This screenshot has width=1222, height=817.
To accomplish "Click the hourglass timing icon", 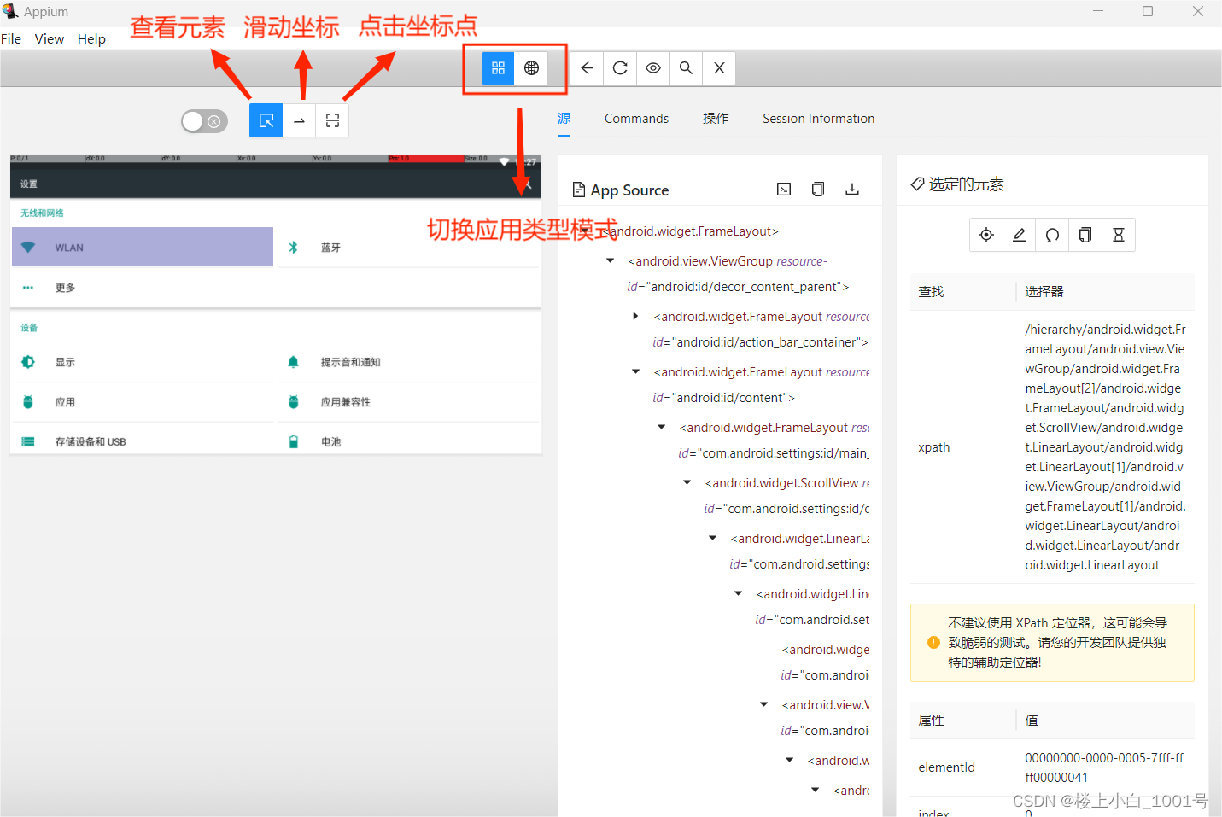I will point(1119,235).
